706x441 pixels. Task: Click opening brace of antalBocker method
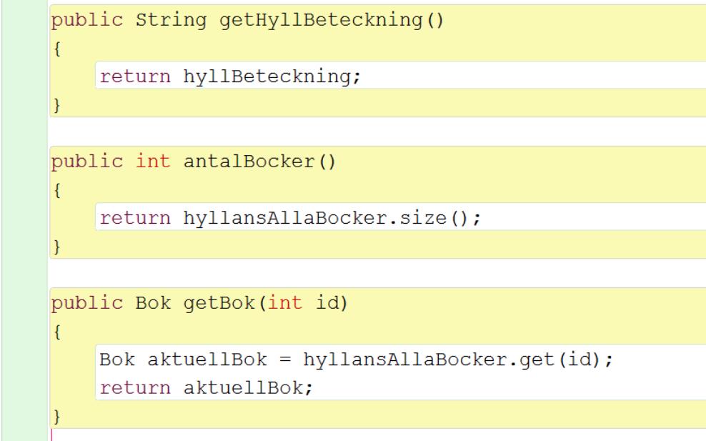coord(54,190)
